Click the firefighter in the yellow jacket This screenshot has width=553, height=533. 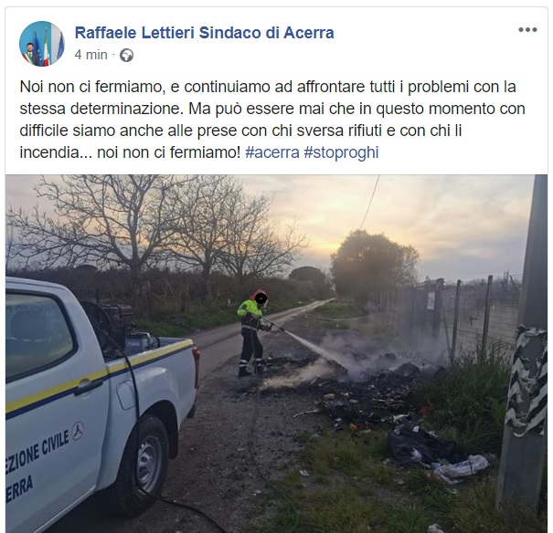tap(252, 333)
